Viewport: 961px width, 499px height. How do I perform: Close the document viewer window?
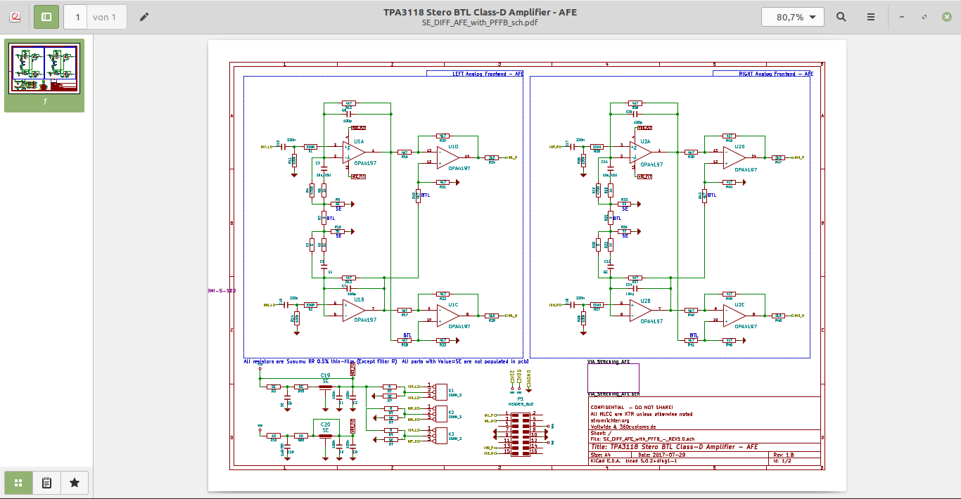[946, 17]
